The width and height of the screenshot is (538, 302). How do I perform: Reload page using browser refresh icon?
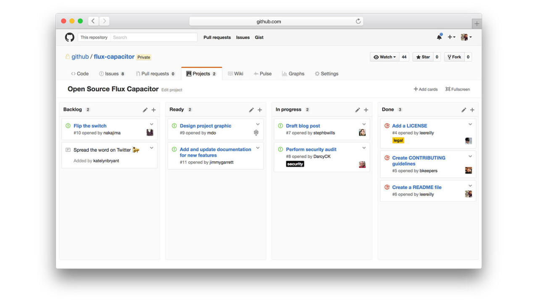[x=358, y=21]
